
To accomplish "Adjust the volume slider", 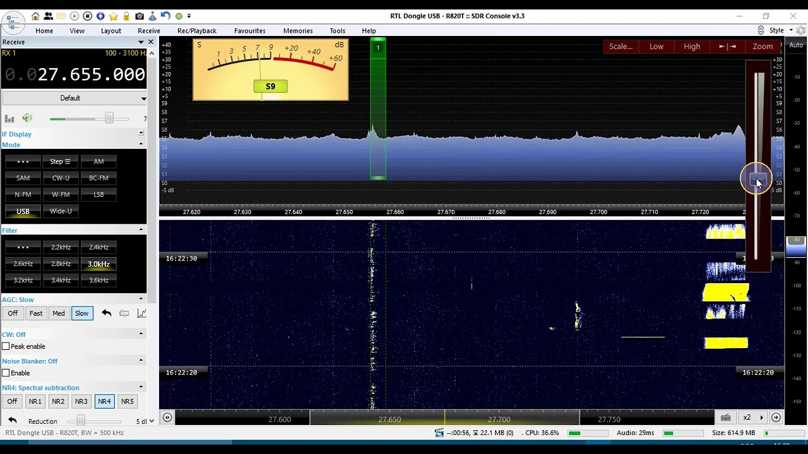I will point(109,119).
